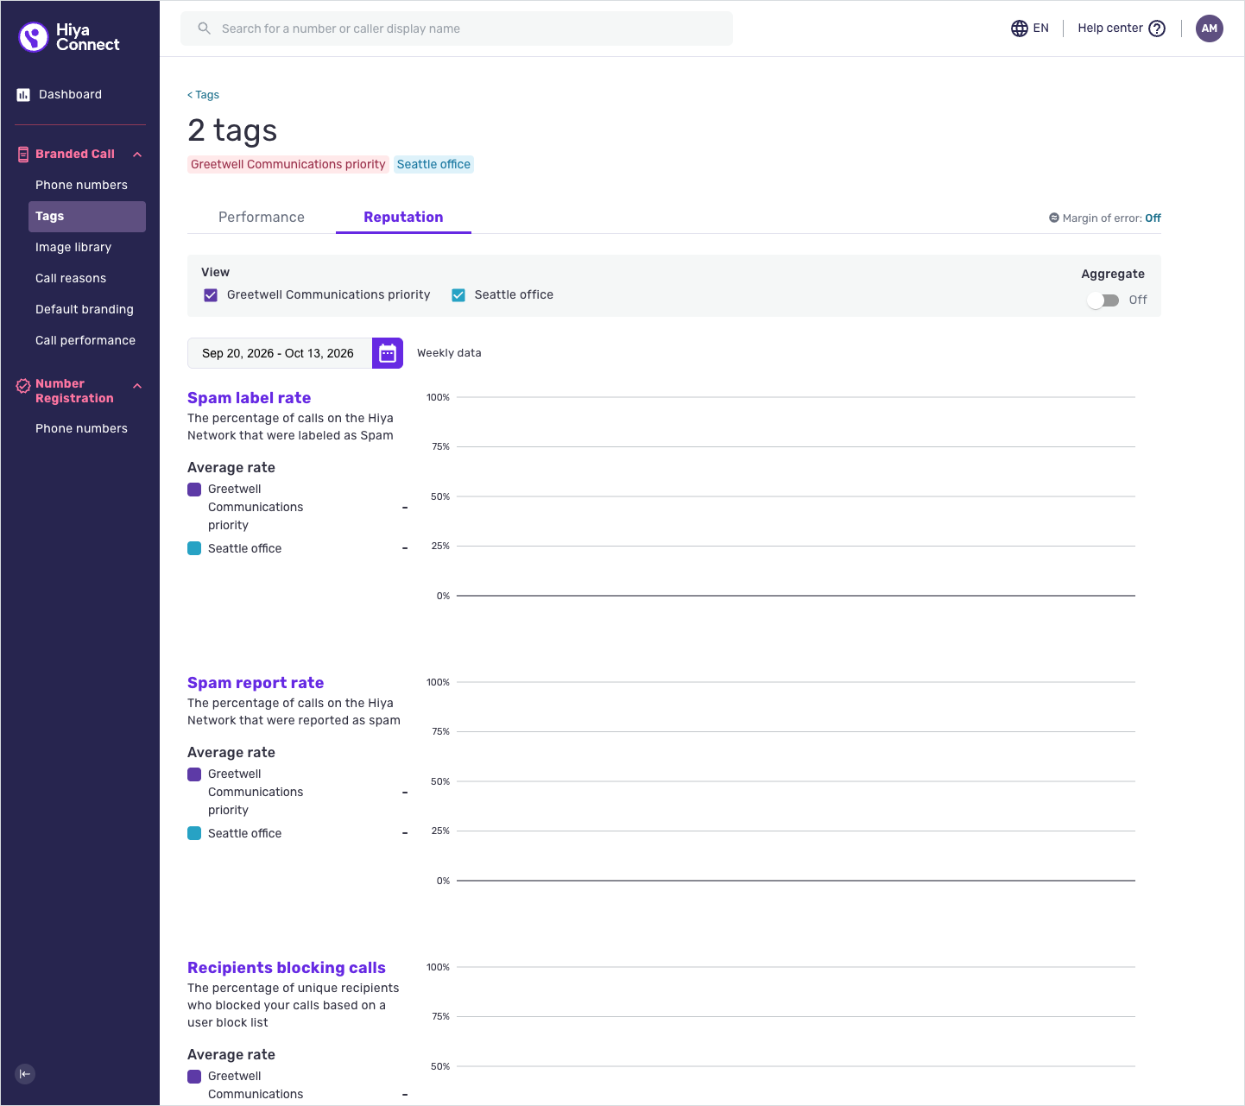Image resolution: width=1245 pixels, height=1106 pixels.
Task: Open Phone numbers under Number Registration
Action: 81,429
